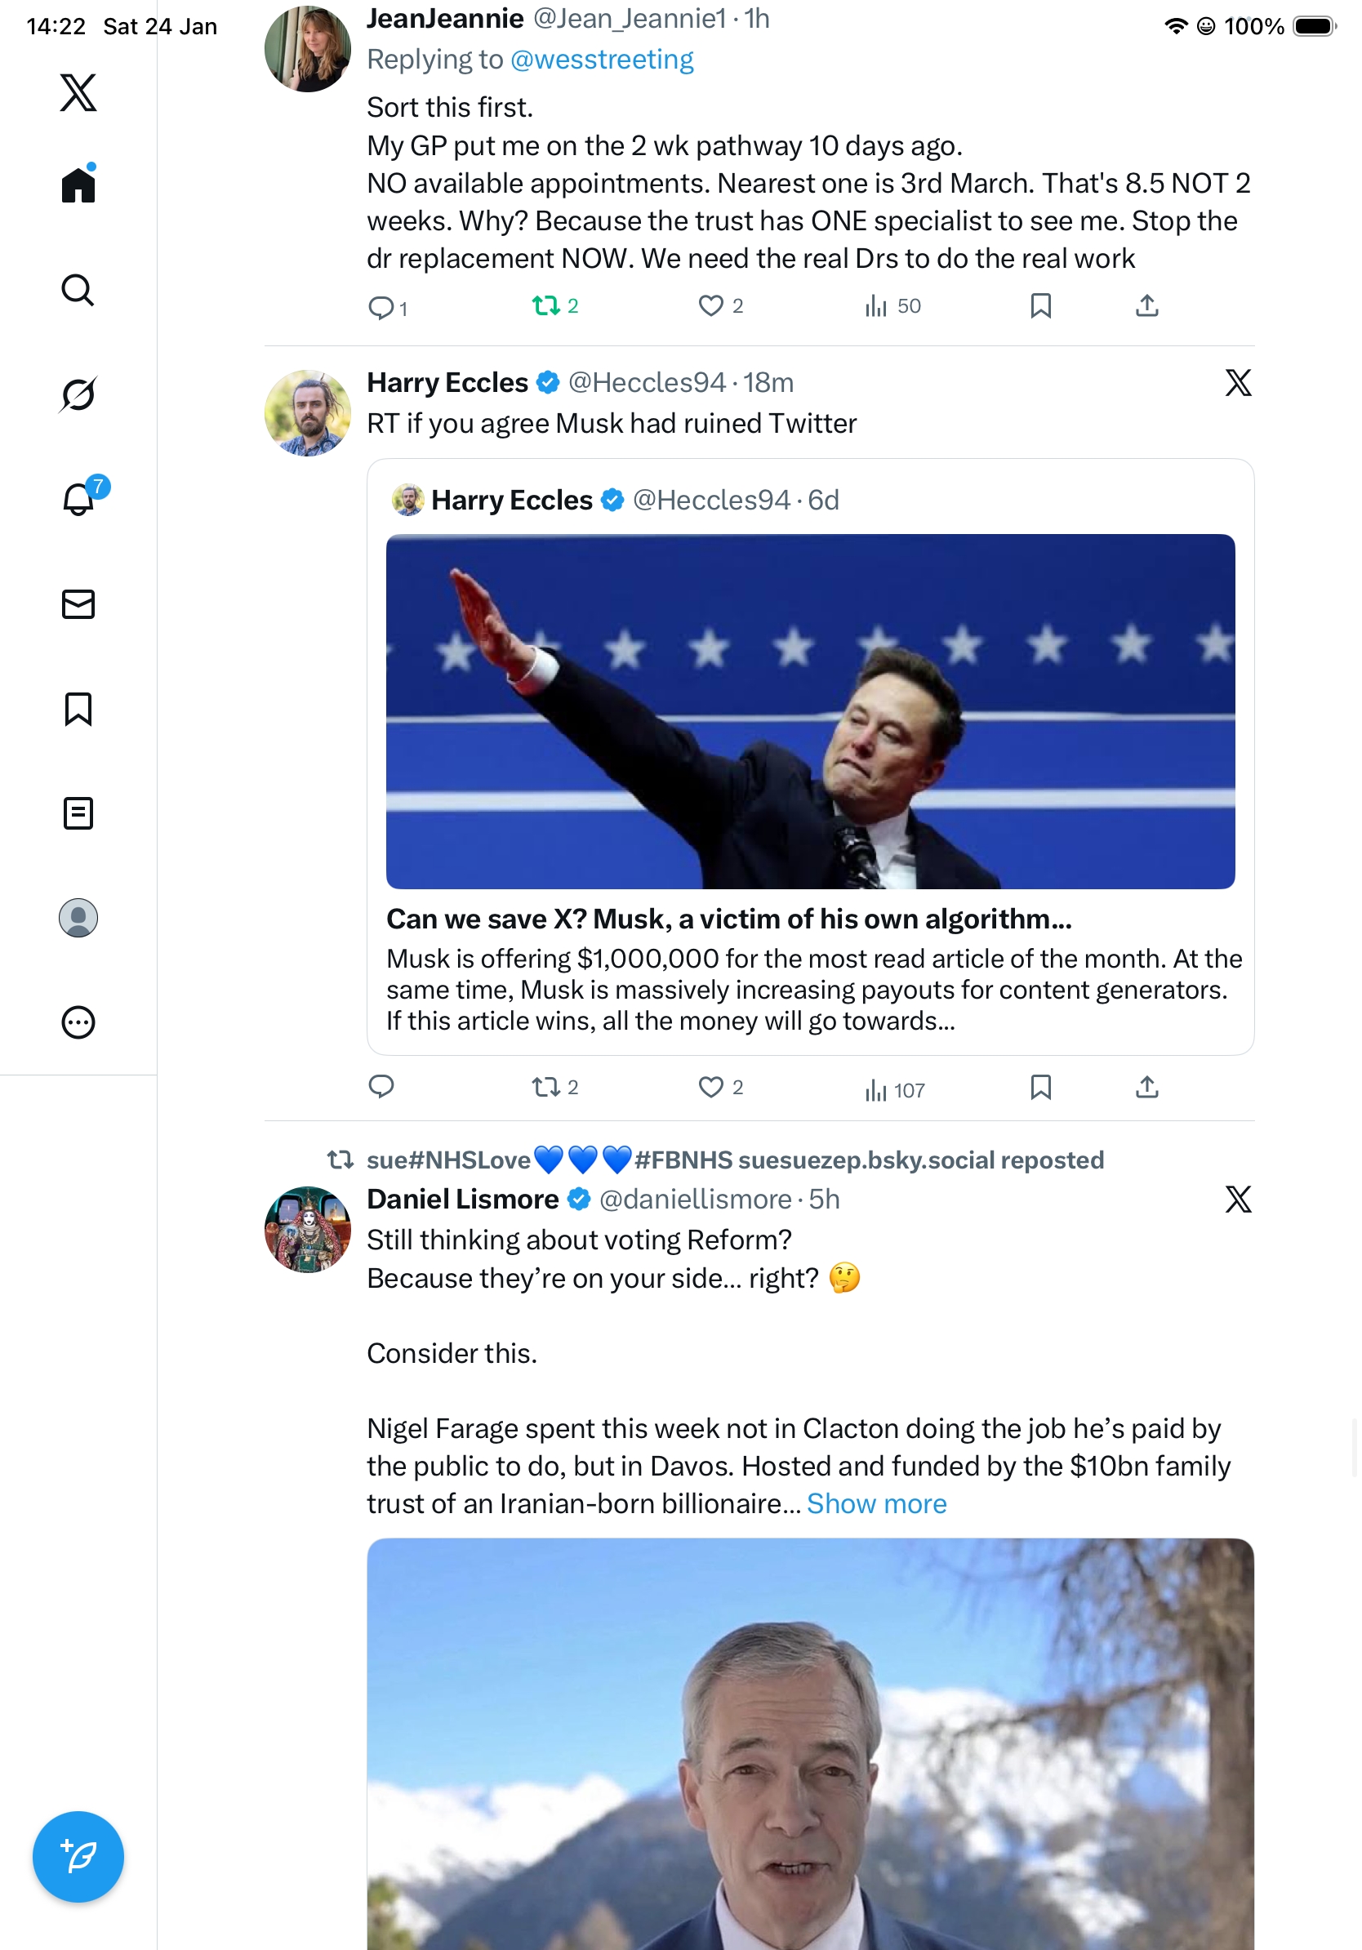Open the Lists icon in sidebar
The width and height of the screenshot is (1362, 1950).
[78, 812]
